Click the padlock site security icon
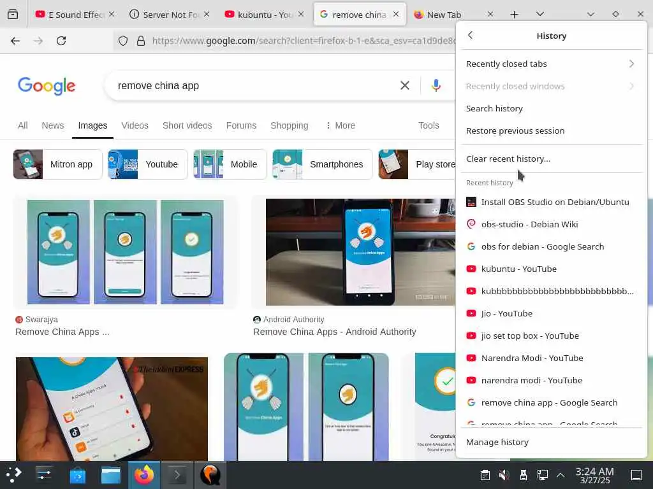 point(141,41)
